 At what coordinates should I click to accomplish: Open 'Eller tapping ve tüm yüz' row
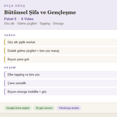coord(61,75)
